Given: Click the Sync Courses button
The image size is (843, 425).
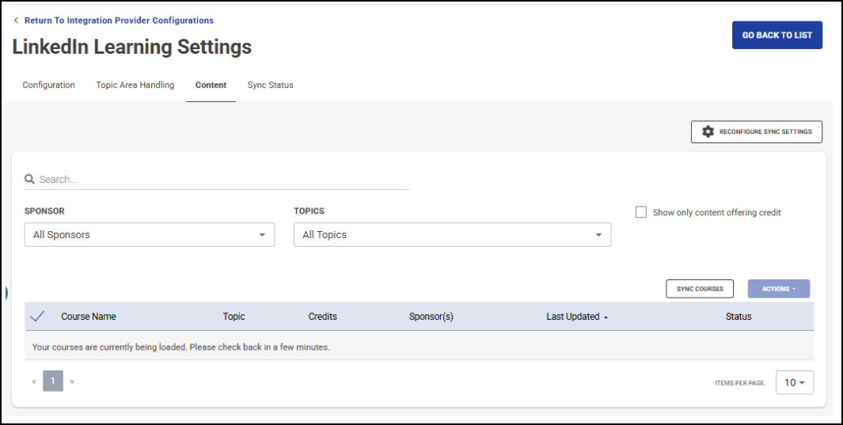Looking at the screenshot, I should tap(700, 289).
